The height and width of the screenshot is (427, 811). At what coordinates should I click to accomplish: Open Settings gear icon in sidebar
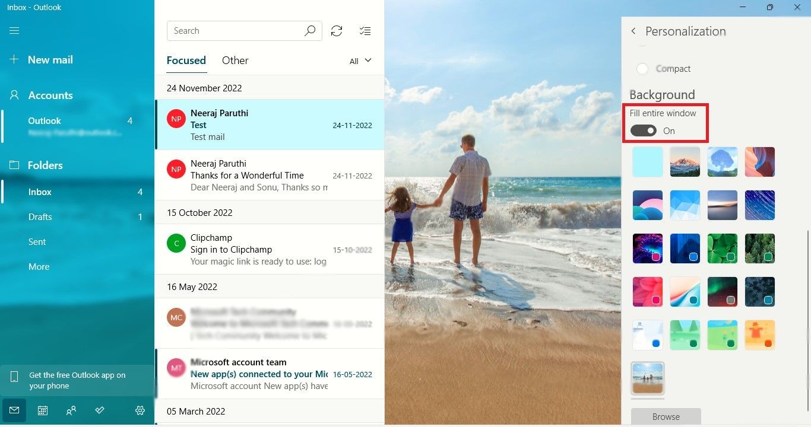pyautogui.click(x=140, y=410)
